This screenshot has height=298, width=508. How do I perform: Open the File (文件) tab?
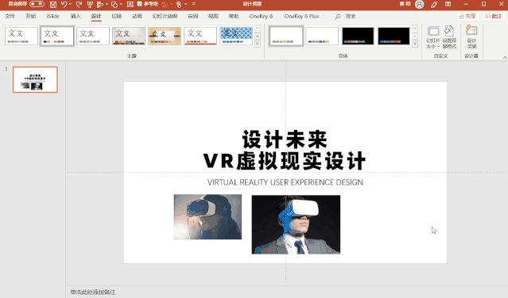pyautogui.click(x=10, y=16)
